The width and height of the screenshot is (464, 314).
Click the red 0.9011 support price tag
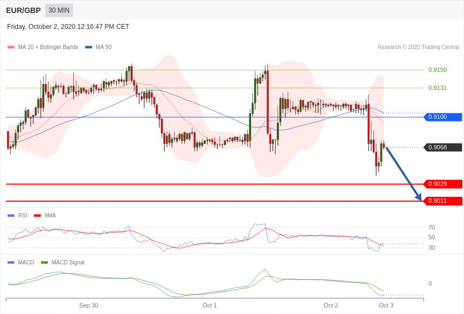coord(443,201)
